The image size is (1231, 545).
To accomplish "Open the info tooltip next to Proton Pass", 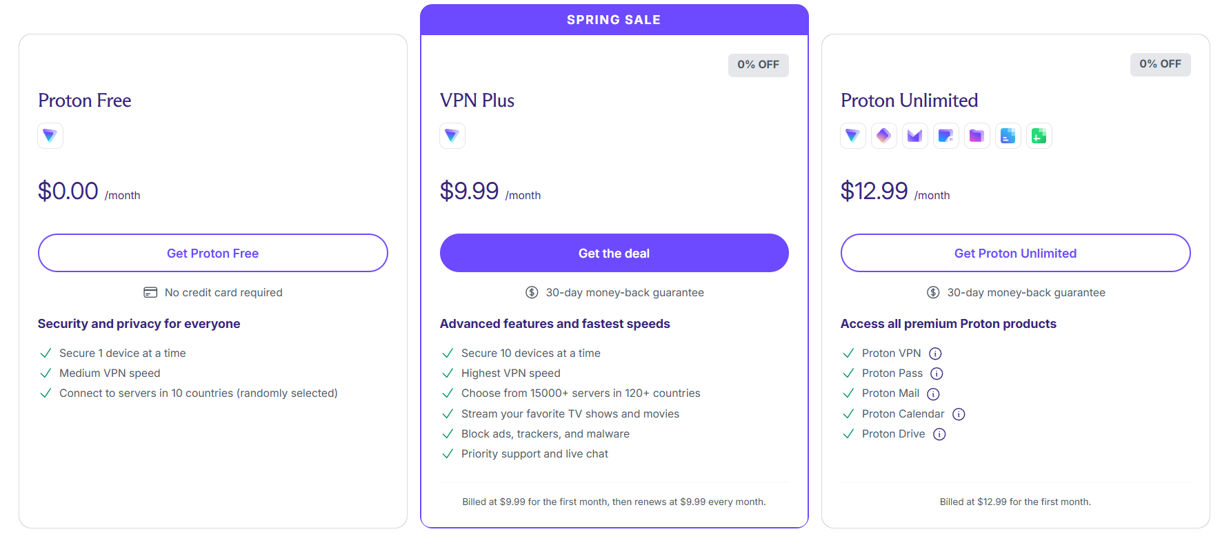I will pos(937,373).
